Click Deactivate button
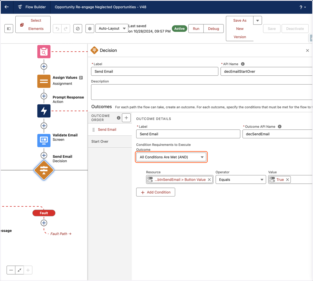 295,29
